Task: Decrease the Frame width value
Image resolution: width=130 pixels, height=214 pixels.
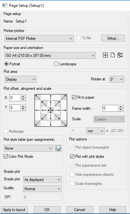Action: pyautogui.click(x=121, y=110)
